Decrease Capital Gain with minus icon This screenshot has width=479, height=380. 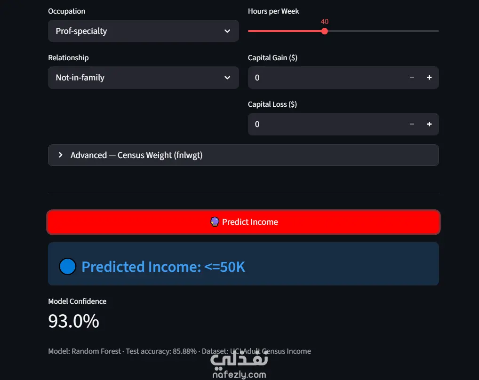(412, 78)
